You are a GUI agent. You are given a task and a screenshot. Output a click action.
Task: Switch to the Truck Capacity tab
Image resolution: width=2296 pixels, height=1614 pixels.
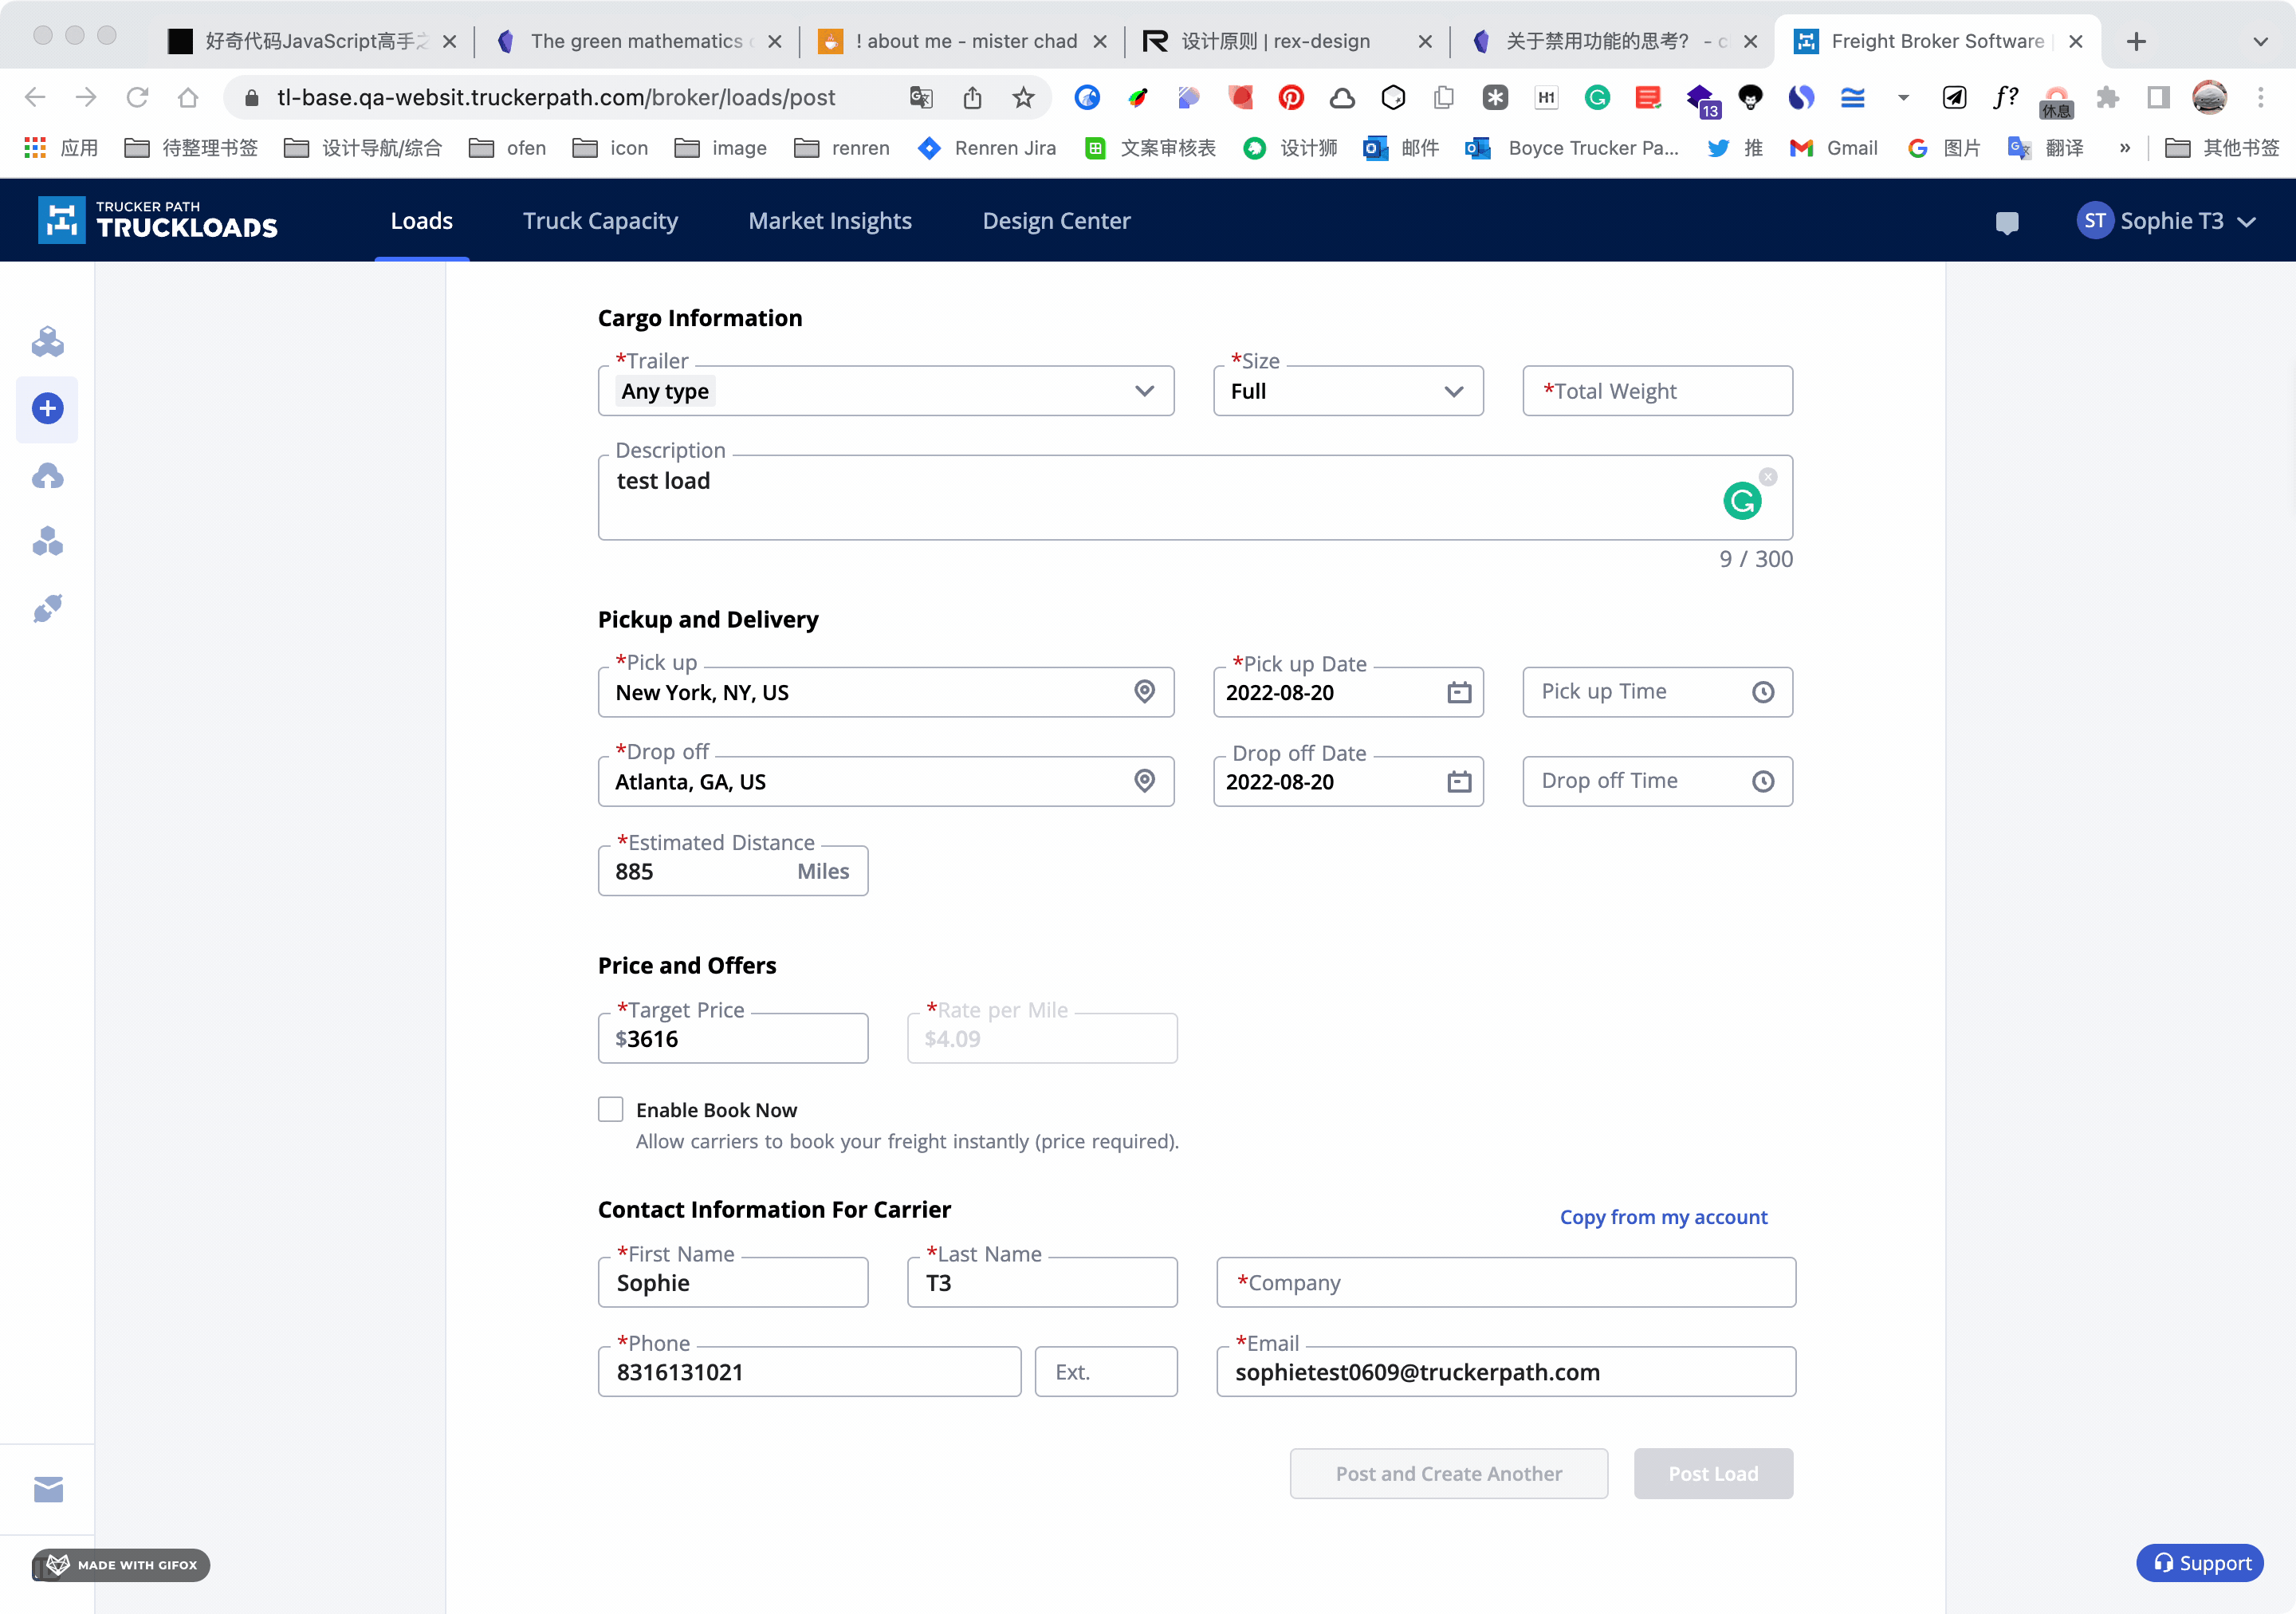[600, 221]
